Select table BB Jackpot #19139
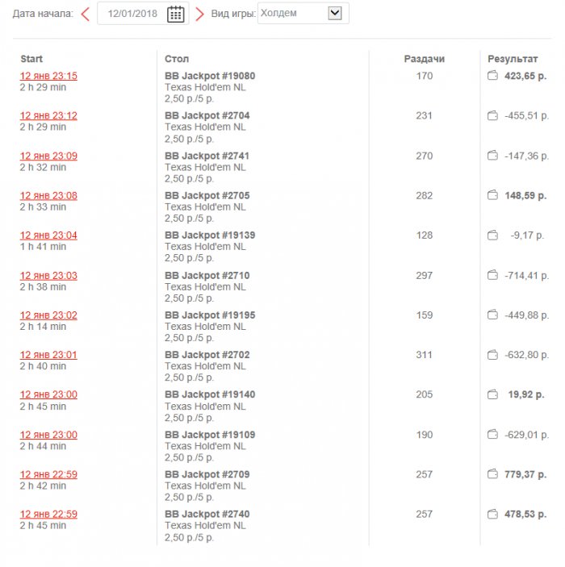The width and height of the screenshot is (565, 567). tap(210, 236)
